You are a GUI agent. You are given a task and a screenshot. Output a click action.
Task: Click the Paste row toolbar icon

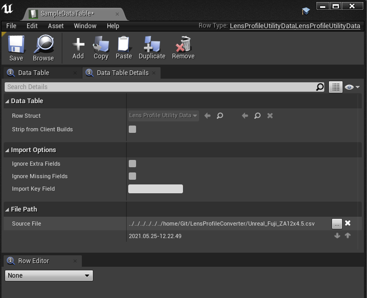coord(124,48)
